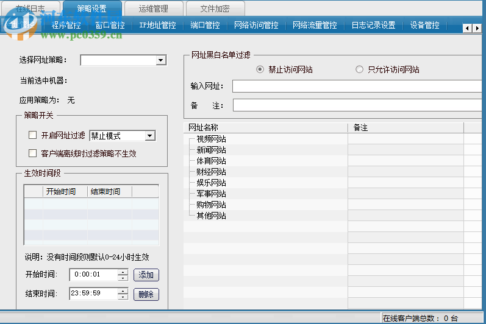Open the 文件加密 tab
The height and width of the screenshot is (324, 486).
[215, 9]
